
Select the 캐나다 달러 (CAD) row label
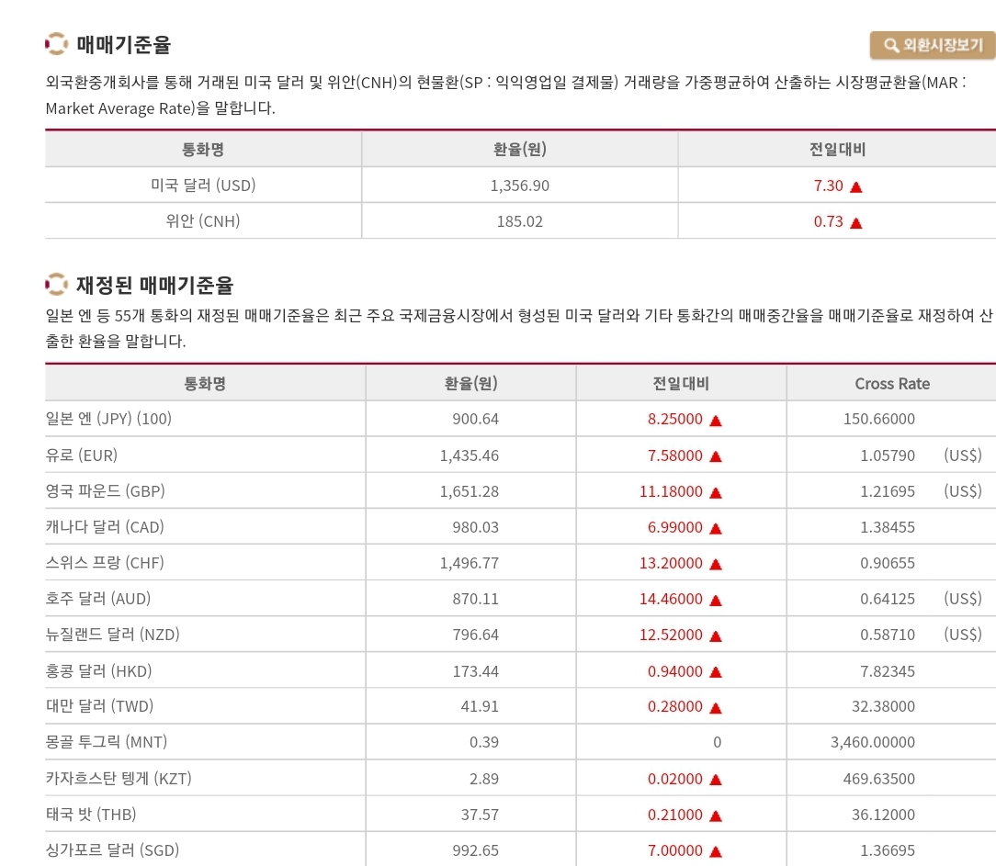(105, 527)
